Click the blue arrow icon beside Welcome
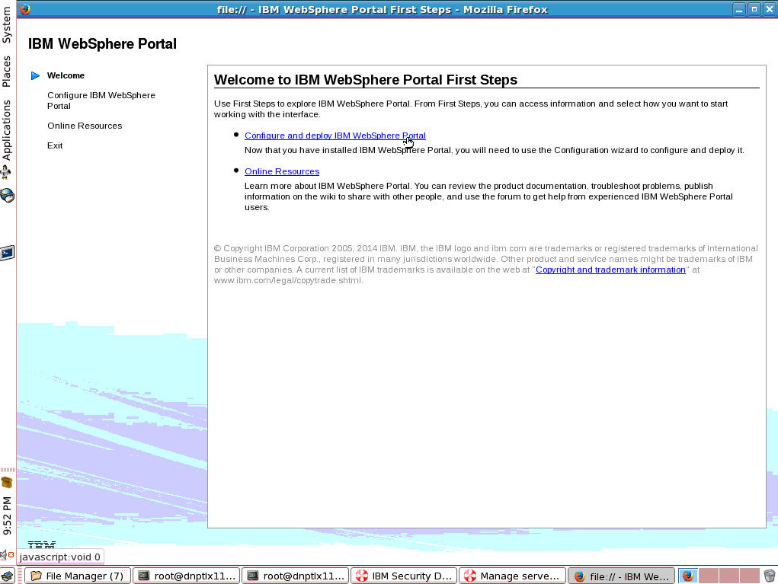 pyautogui.click(x=35, y=76)
